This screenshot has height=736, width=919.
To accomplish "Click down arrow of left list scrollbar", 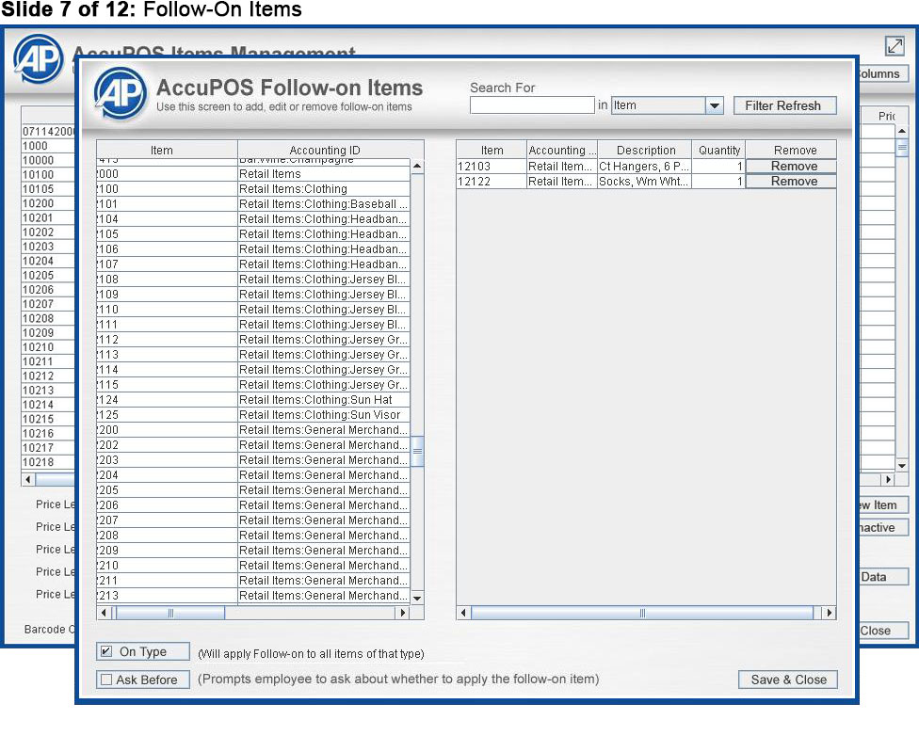I will (x=417, y=599).
